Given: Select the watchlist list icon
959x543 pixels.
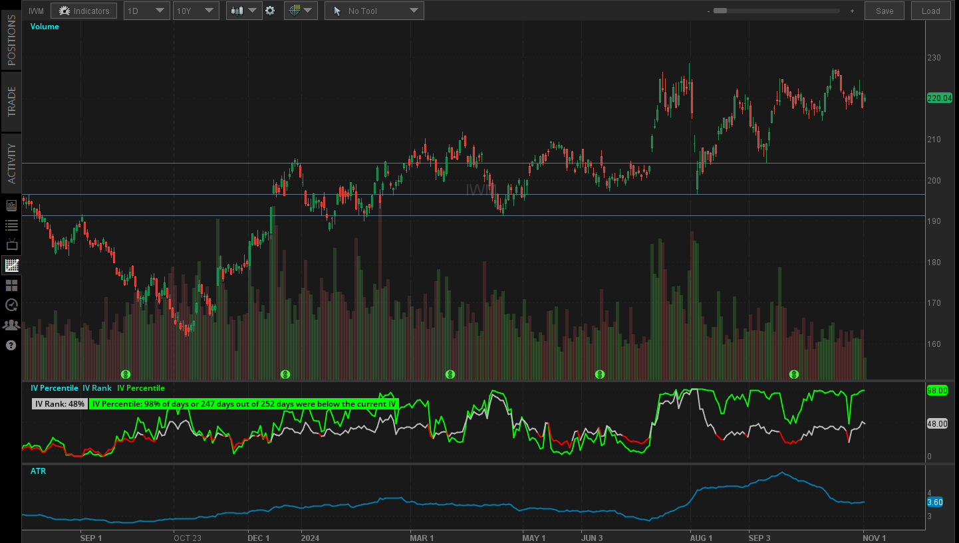Looking at the screenshot, I should tap(11, 225).
